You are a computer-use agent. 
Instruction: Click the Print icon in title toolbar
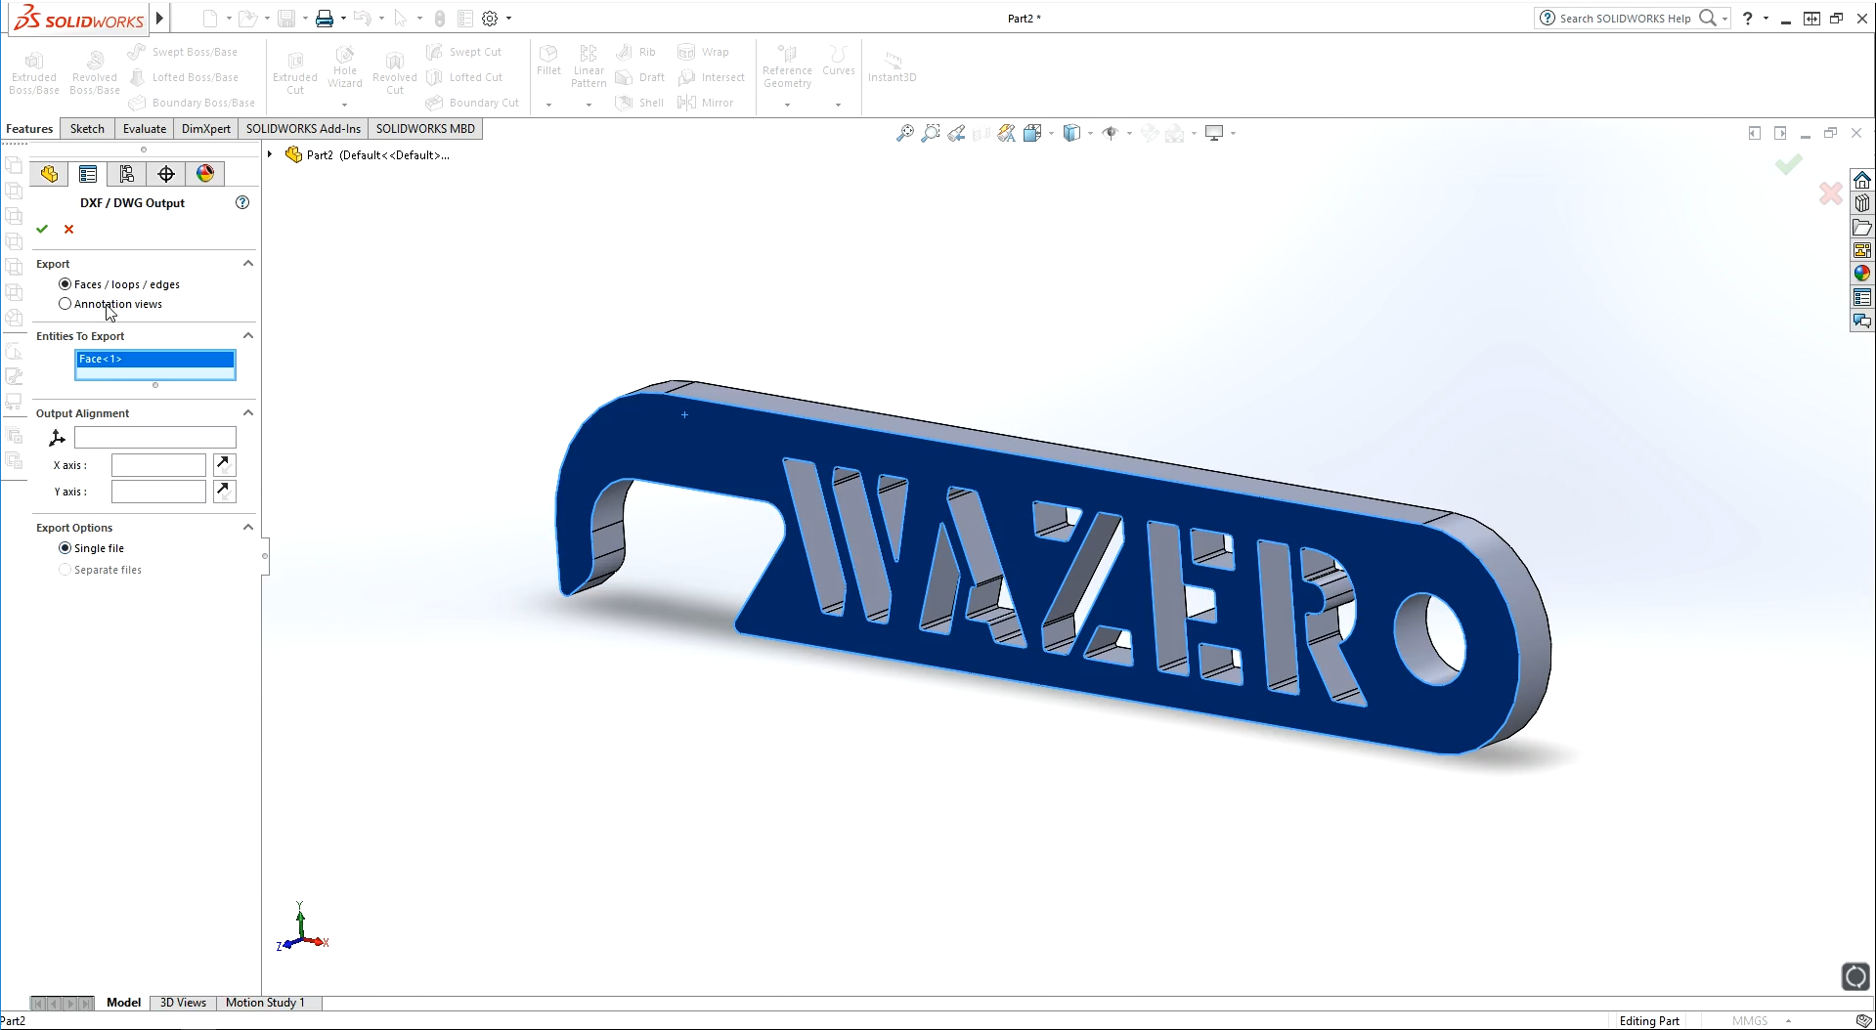[x=325, y=19]
